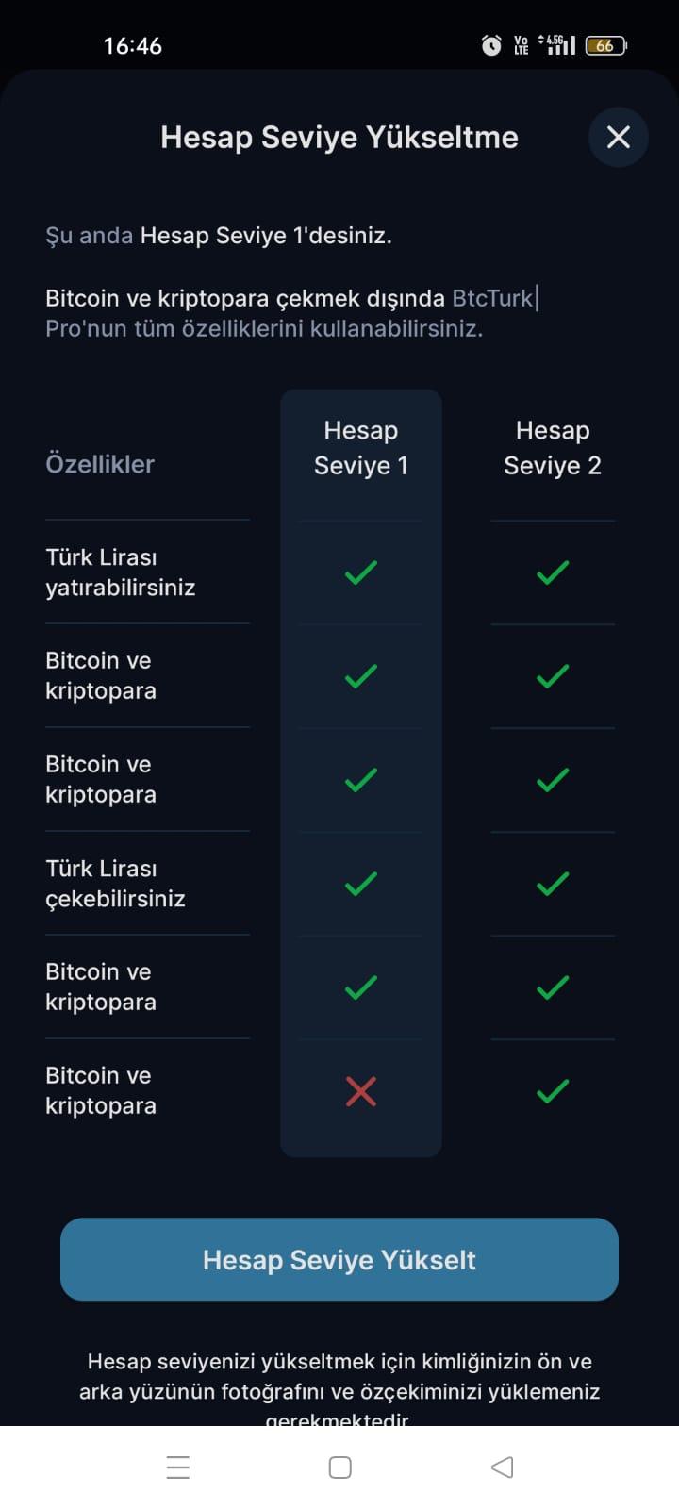Tap the green checkmark for Türk Lirası yatırabilirsiniz
Viewport: 679px width, 1509px height.
click(360, 572)
